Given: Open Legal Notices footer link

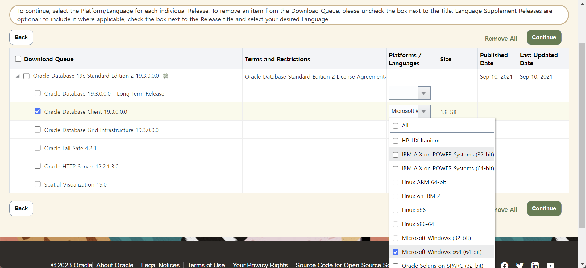Looking at the screenshot, I should tap(160, 265).
